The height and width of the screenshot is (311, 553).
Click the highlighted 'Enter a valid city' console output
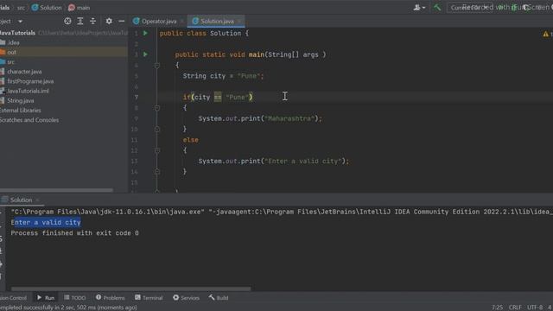pyautogui.click(x=46, y=223)
